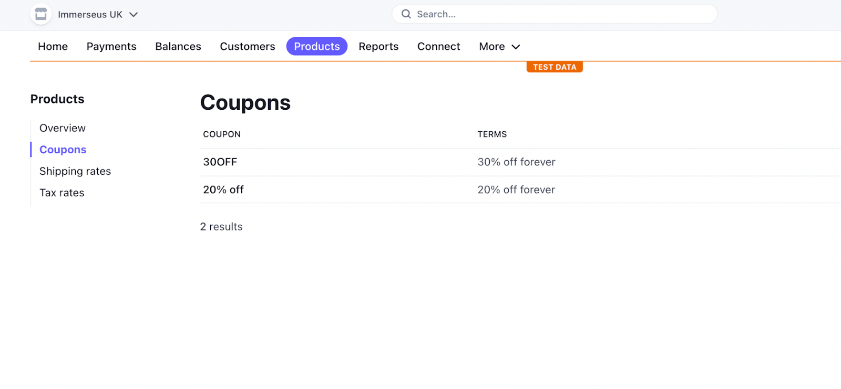Open the 20% off coupon row
The height and width of the screenshot is (389, 841).
[x=223, y=190]
